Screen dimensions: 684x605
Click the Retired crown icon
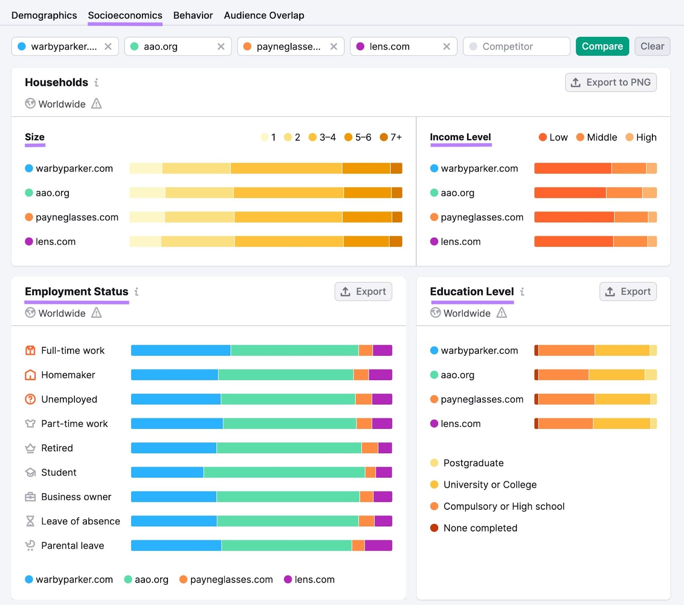point(30,448)
